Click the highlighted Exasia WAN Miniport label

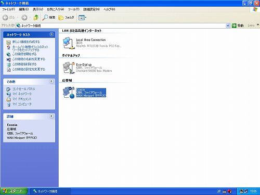tap(91, 93)
